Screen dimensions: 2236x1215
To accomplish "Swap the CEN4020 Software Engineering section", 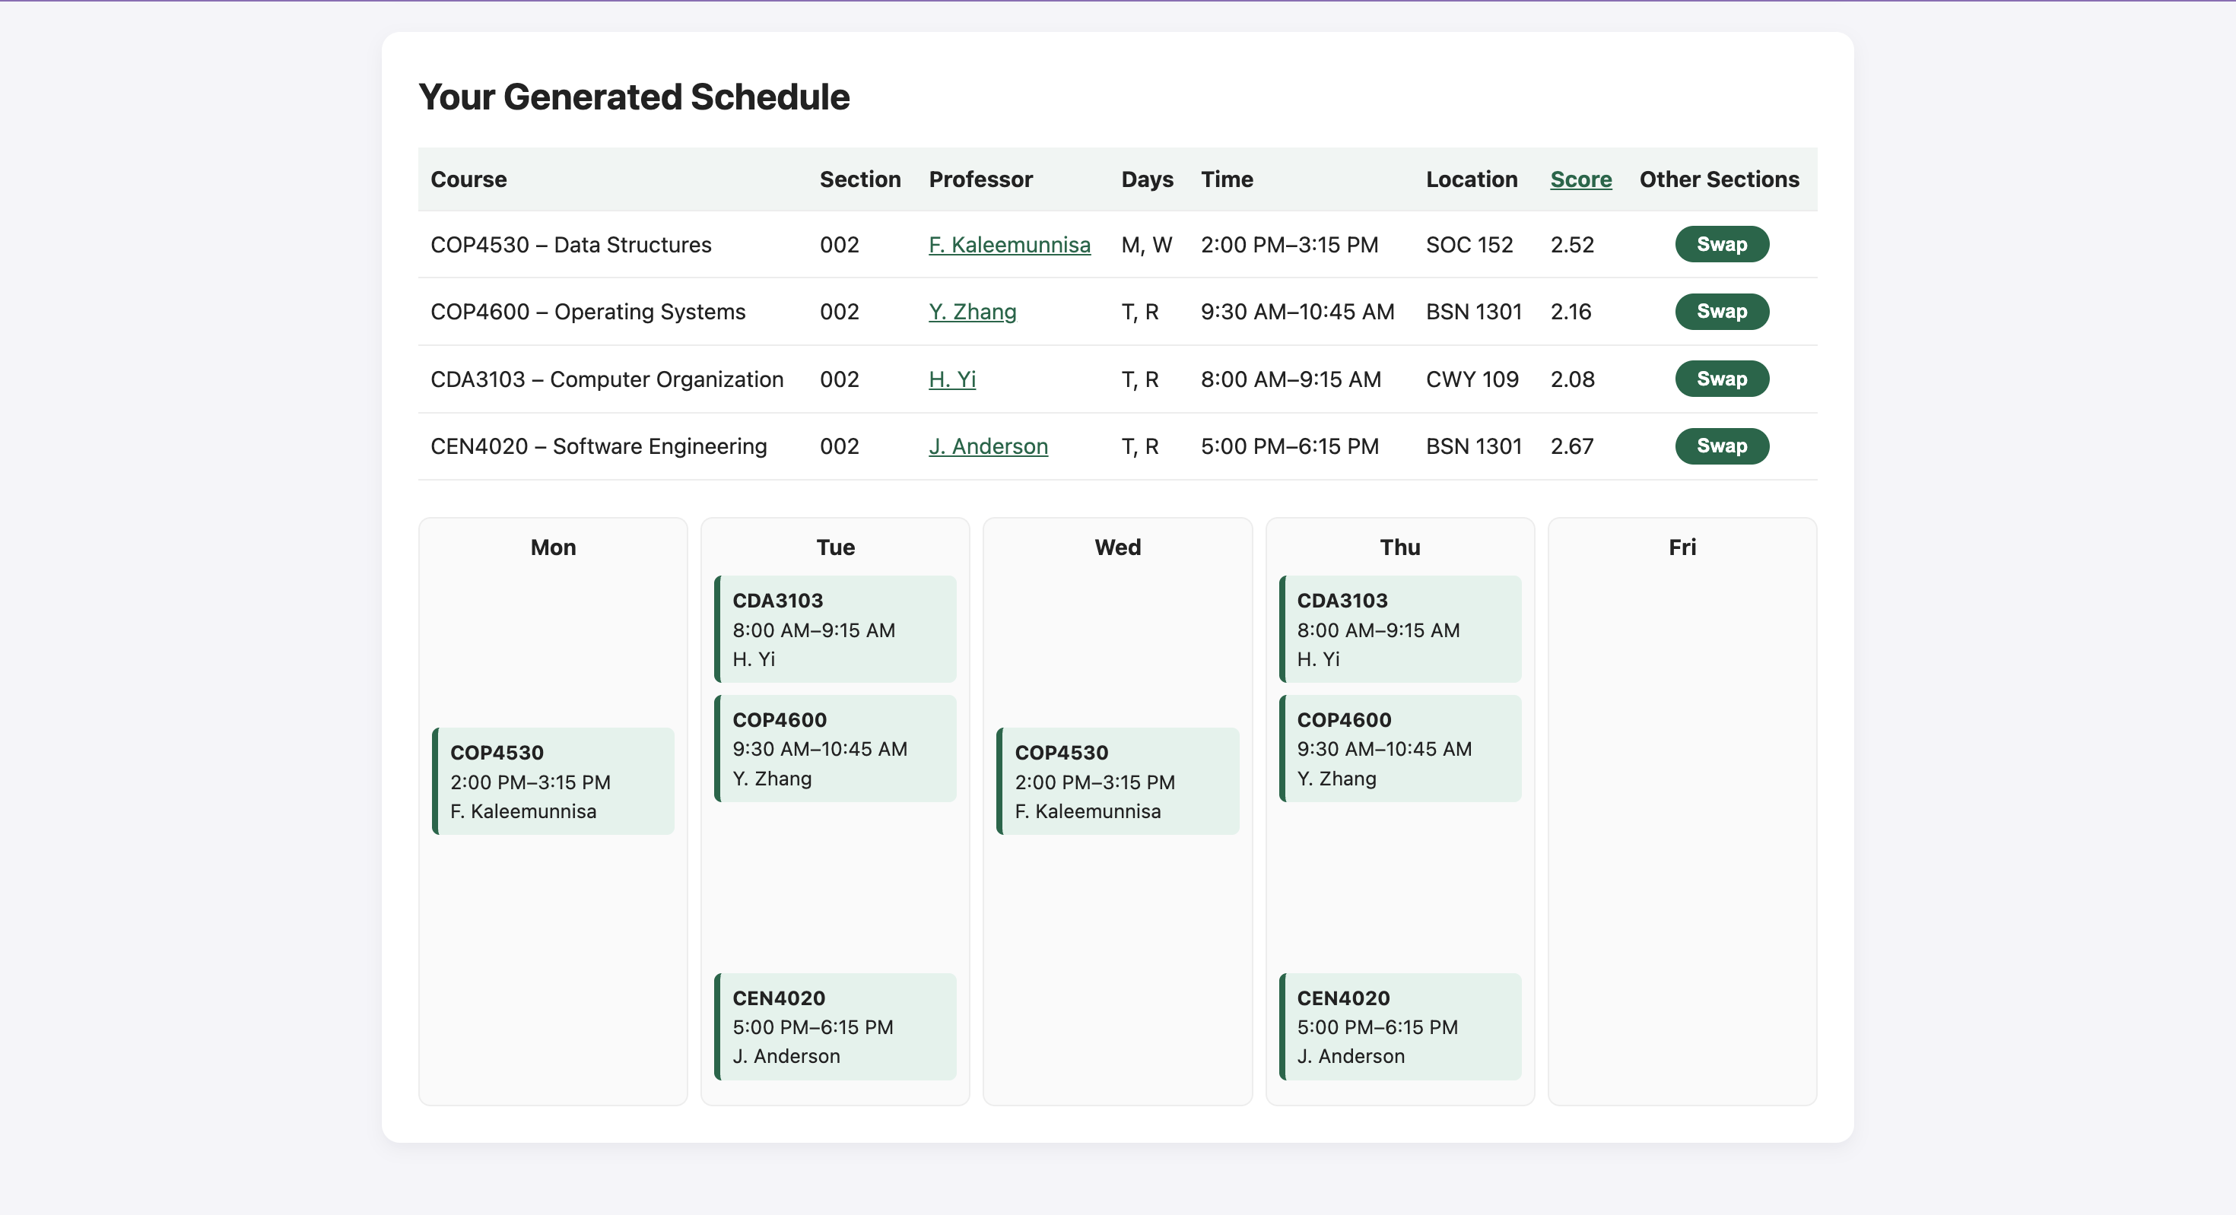I will click(1721, 446).
